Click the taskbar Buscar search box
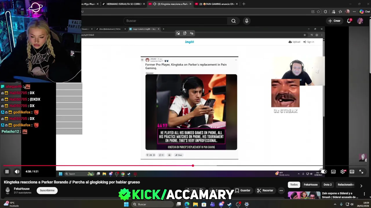371x208 pixels. (153, 204)
